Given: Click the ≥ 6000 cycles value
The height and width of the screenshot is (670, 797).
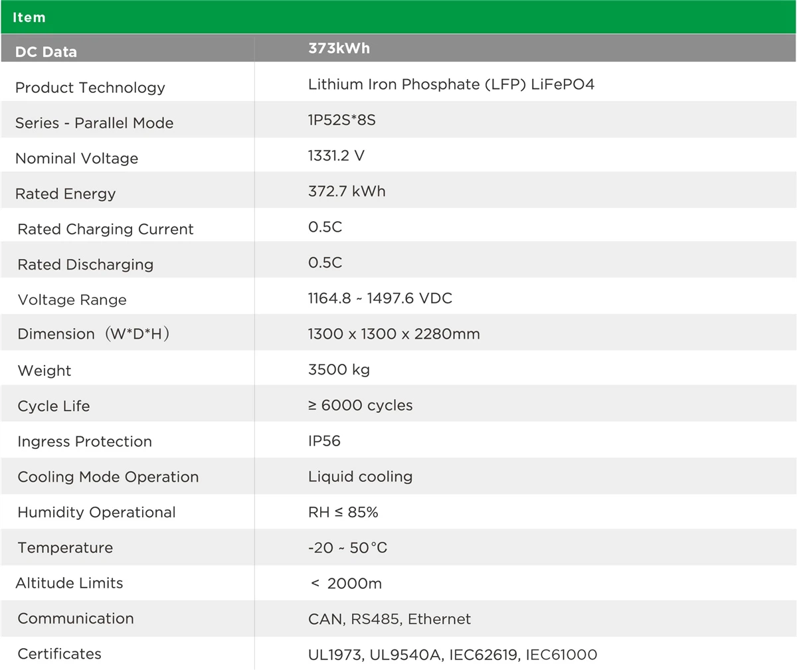Looking at the screenshot, I should (360, 405).
